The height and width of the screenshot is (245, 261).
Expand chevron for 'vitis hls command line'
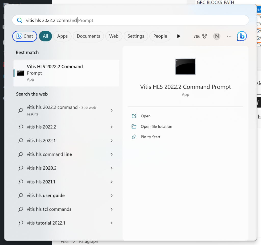coord(112,154)
